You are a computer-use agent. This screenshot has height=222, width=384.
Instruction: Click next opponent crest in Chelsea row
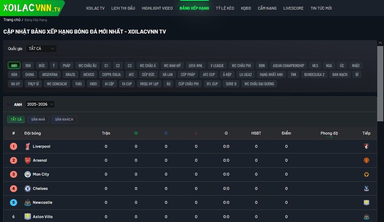(366, 188)
